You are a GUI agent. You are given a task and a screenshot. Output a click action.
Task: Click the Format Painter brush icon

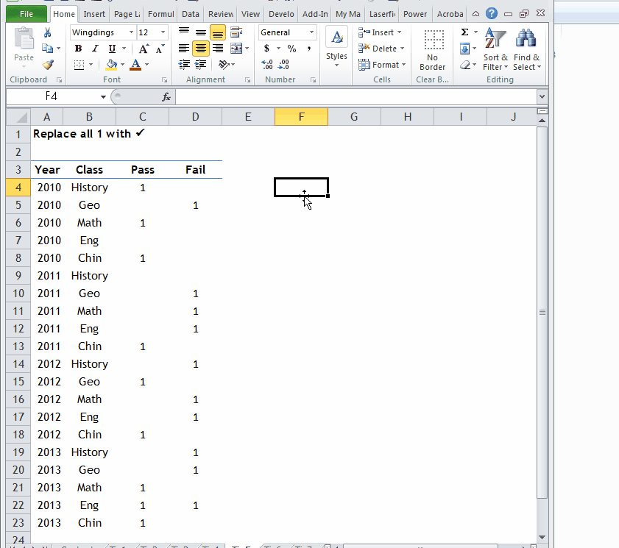[x=48, y=65]
